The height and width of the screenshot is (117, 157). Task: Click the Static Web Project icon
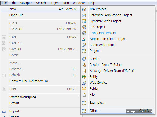point(84,45)
